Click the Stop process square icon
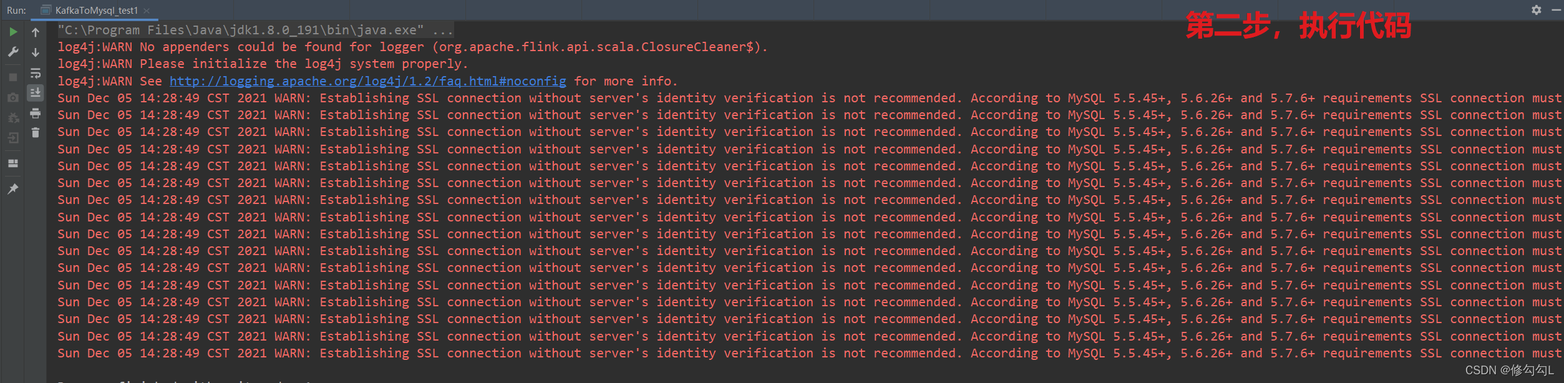Image resolution: width=1564 pixels, height=383 pixels. 13,77
